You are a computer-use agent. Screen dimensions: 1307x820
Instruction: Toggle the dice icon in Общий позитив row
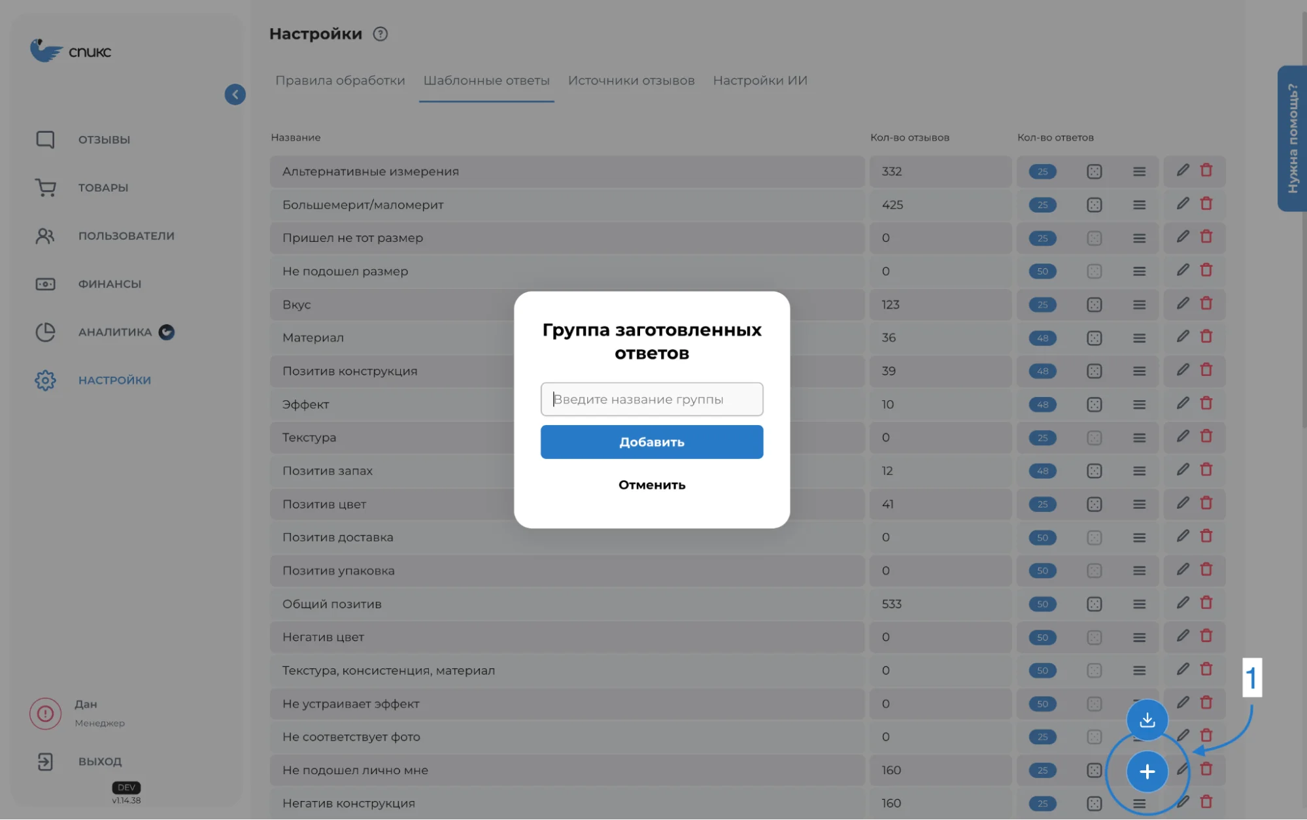(1094, 604)
